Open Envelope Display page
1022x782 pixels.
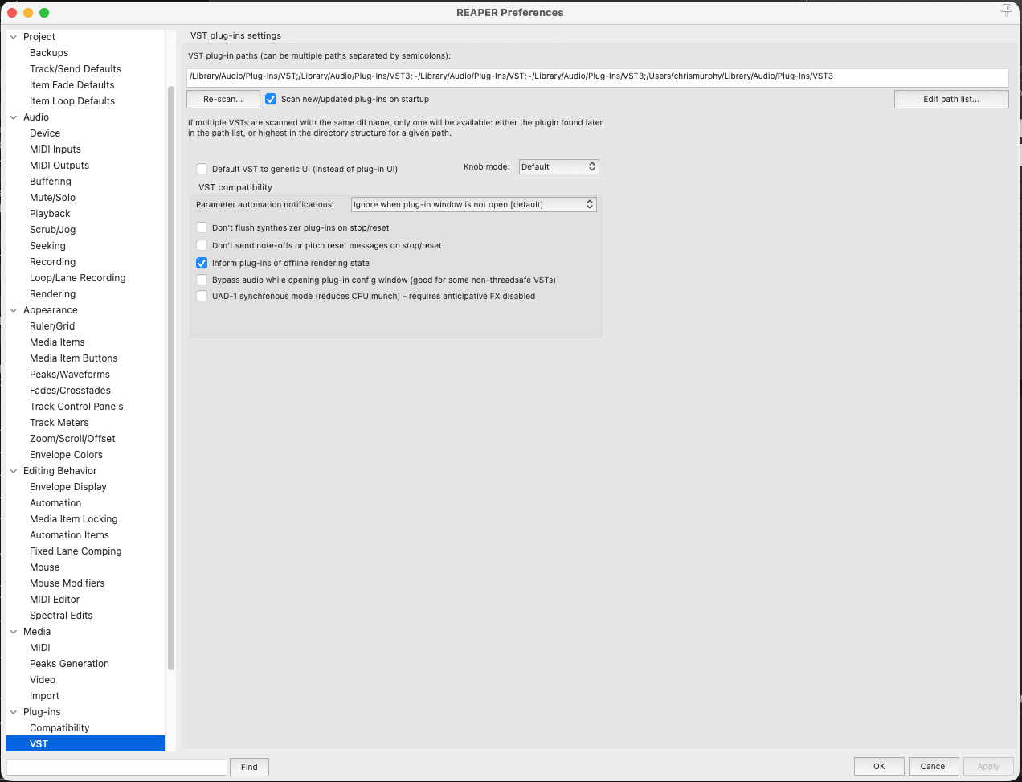point(68,487)
